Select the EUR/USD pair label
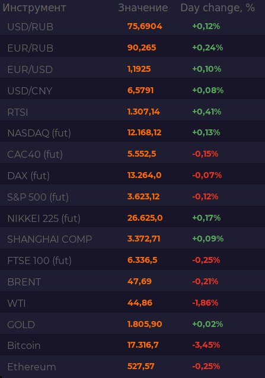 point(30,69)
